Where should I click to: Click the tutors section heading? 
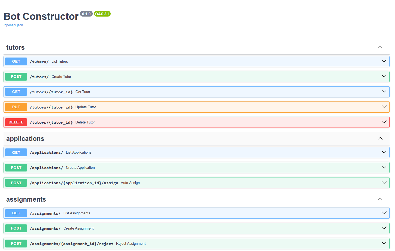[15, 47]
